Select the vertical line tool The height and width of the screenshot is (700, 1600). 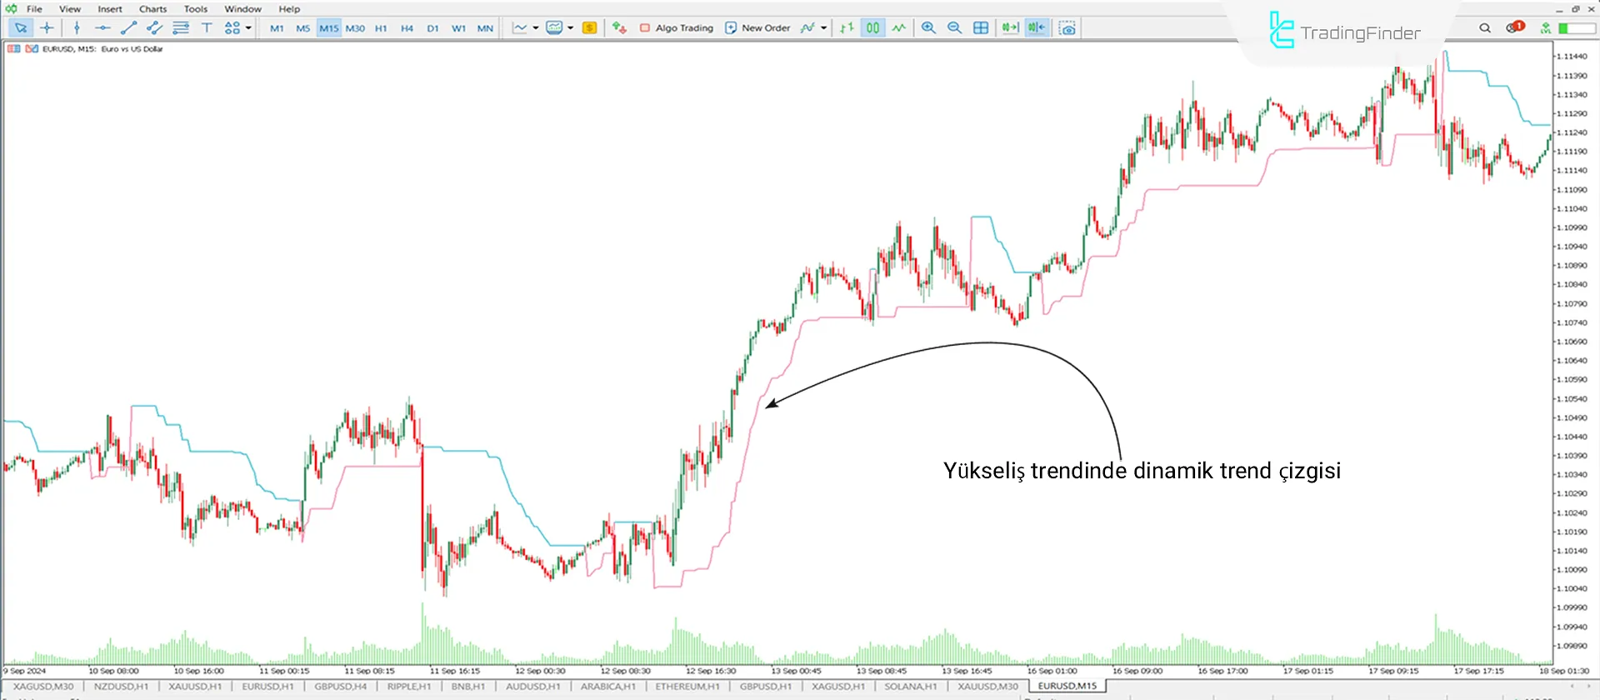click(x=77, y=28)
